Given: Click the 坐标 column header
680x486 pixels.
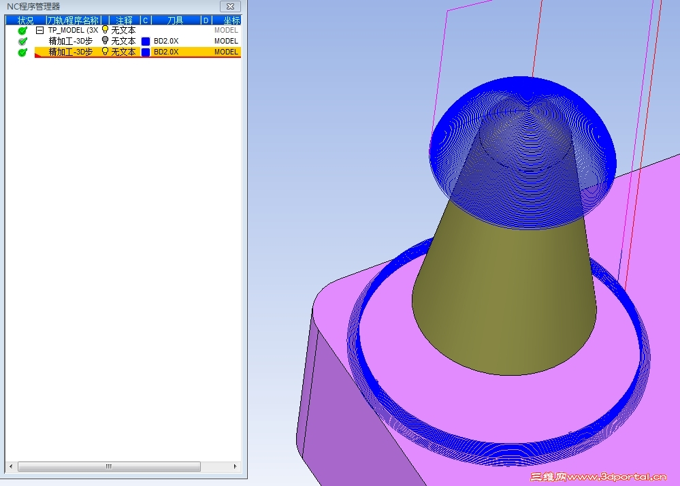Looking at the screenshot, I should pos(227,20).
